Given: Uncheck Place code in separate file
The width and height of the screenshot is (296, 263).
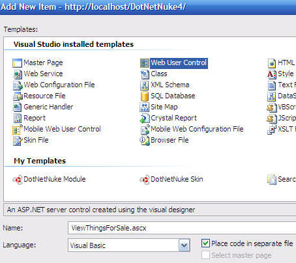Looking at the screenshot, I should [x=205, y=243].
